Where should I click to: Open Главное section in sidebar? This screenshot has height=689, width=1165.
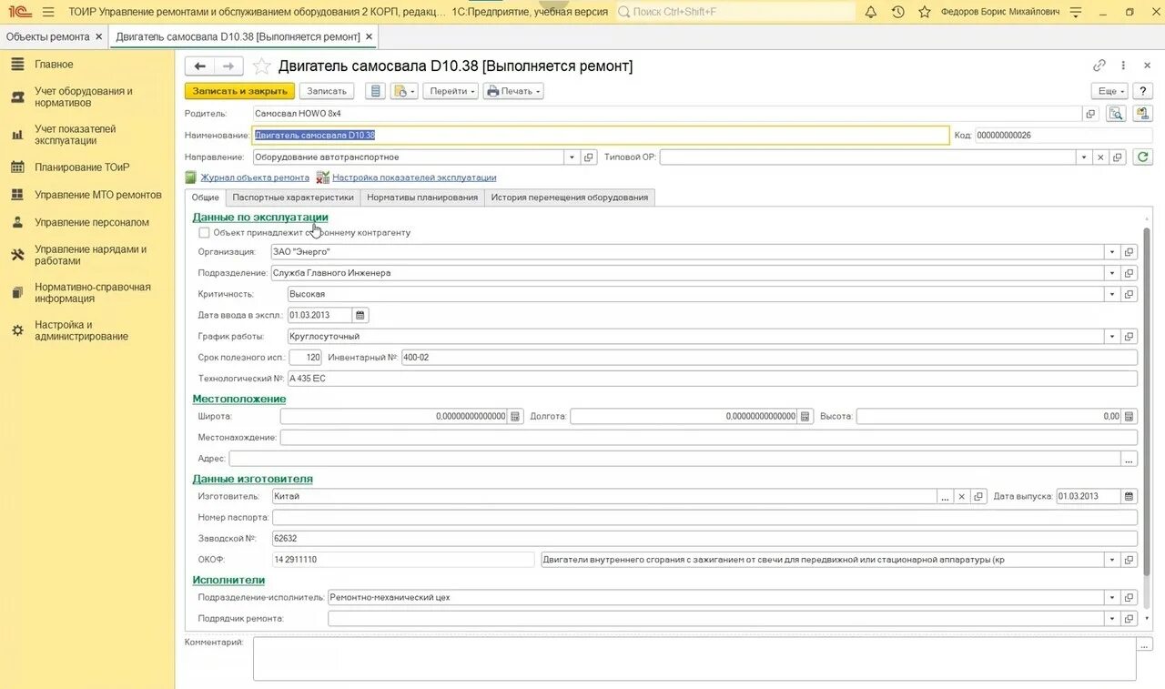(x=54, y=65)
